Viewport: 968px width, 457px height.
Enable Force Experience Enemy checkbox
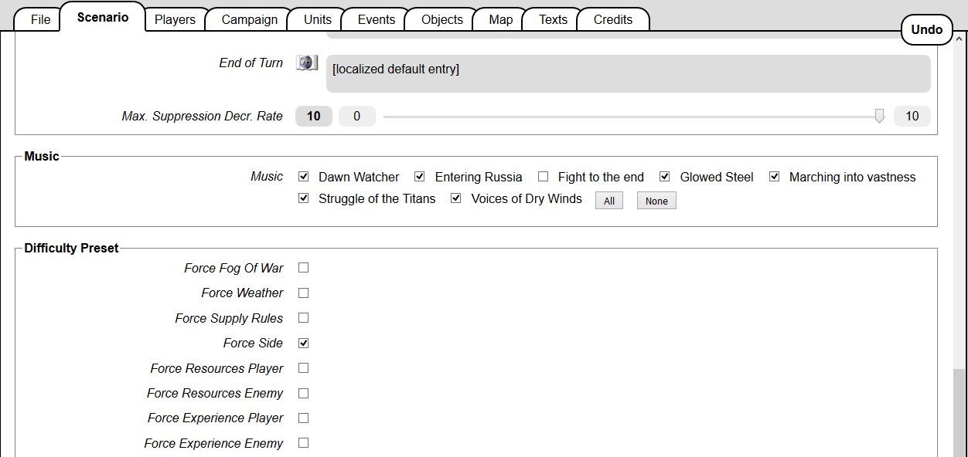pos(304,443)
